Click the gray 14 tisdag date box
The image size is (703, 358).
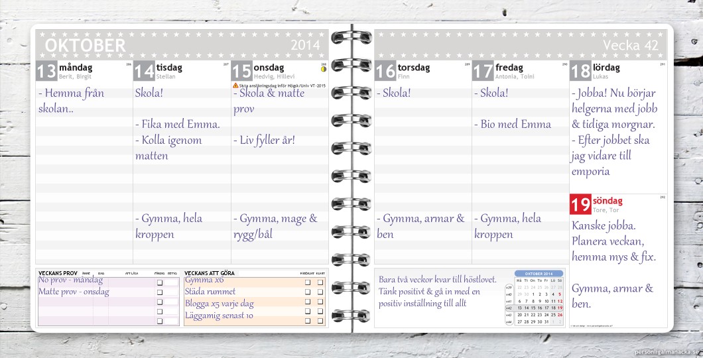144,72
